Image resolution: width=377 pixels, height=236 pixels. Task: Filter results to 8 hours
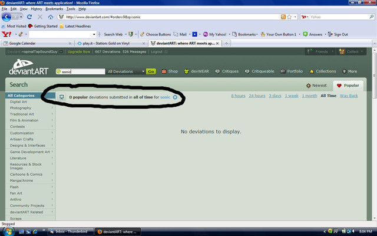[x=238, y=96]
